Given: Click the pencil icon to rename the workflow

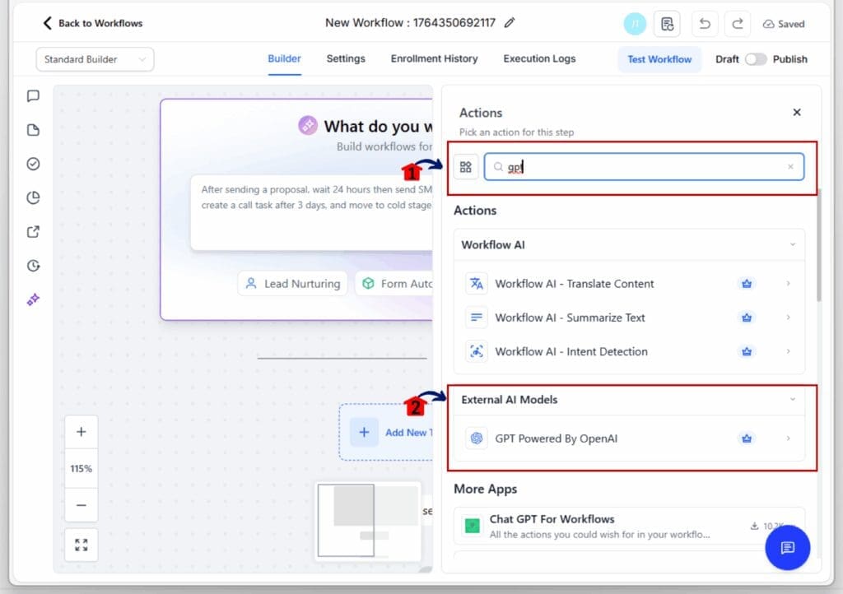Looking at the screenshot, I should coord(509,23).
